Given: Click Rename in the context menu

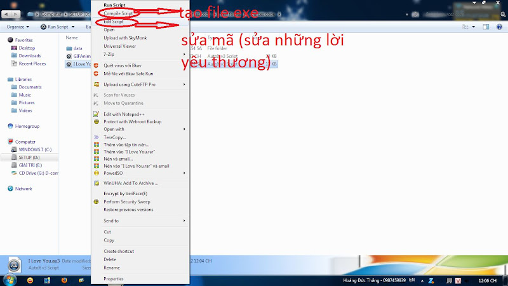Looking at the screenshot, I should [x=111, y=268].
